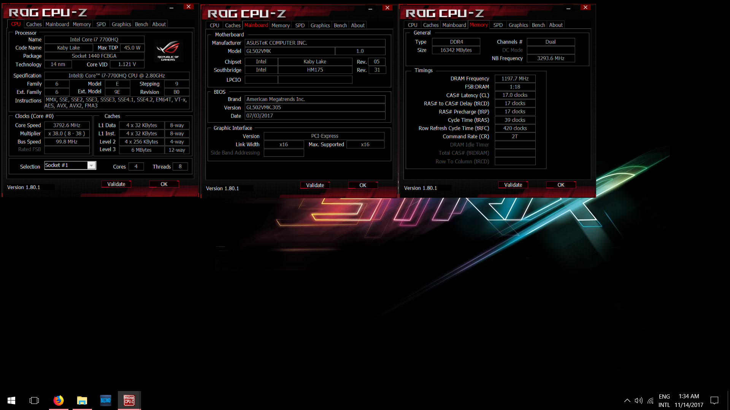The image size is (730, 410).
Task: Click the BIOS version GL502VMK.305 field
Action: click(315, 107)
